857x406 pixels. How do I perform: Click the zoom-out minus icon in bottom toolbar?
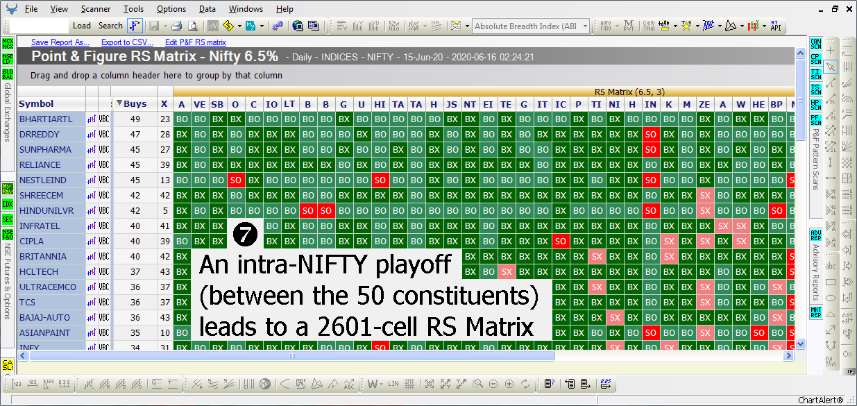point(493,383)
